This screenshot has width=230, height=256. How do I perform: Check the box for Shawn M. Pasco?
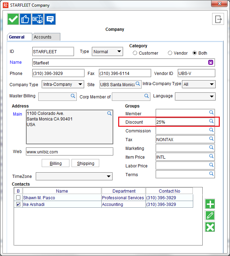(x=18, y=198)
